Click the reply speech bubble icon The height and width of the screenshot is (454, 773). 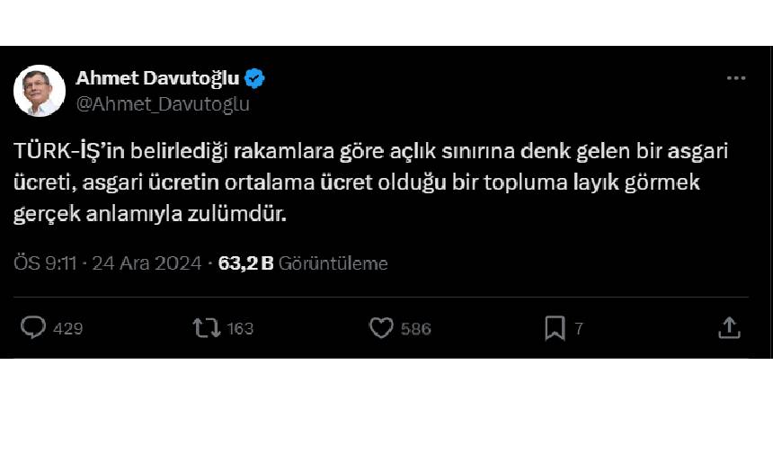[33, 328]
